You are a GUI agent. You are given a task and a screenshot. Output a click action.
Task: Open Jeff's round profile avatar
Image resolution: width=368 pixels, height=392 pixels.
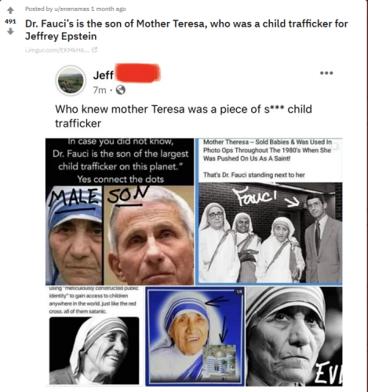click(x=71, y=80)
